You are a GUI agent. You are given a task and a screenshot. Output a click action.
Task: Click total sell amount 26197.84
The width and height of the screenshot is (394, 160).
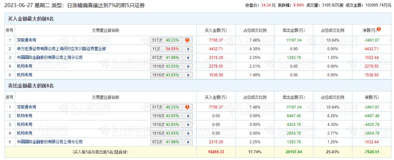coord(293,152)
